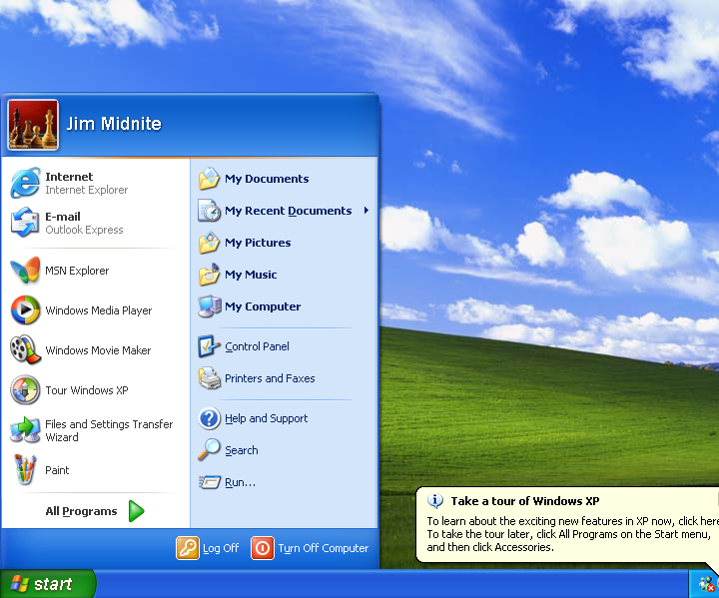Open the All Programs text label

pos(81,511)
